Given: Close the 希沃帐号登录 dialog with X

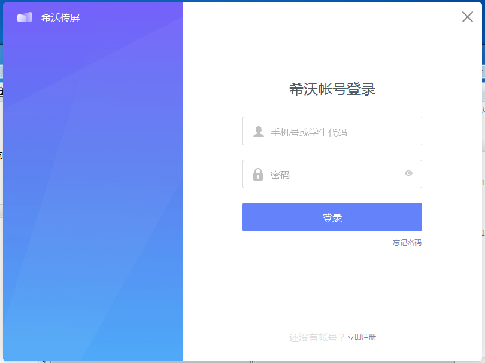Looking at the screenshot, I should pos(468,17).
